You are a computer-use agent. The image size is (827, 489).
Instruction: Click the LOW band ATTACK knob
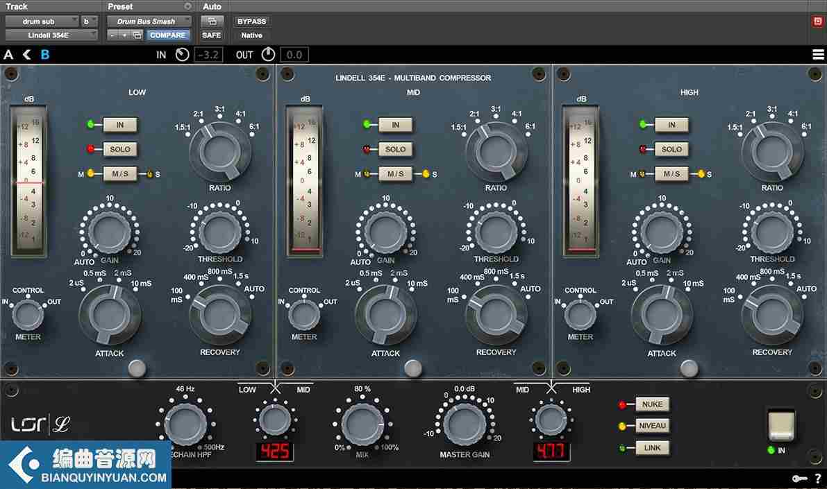pyautogui.click(x=110, y=315)
